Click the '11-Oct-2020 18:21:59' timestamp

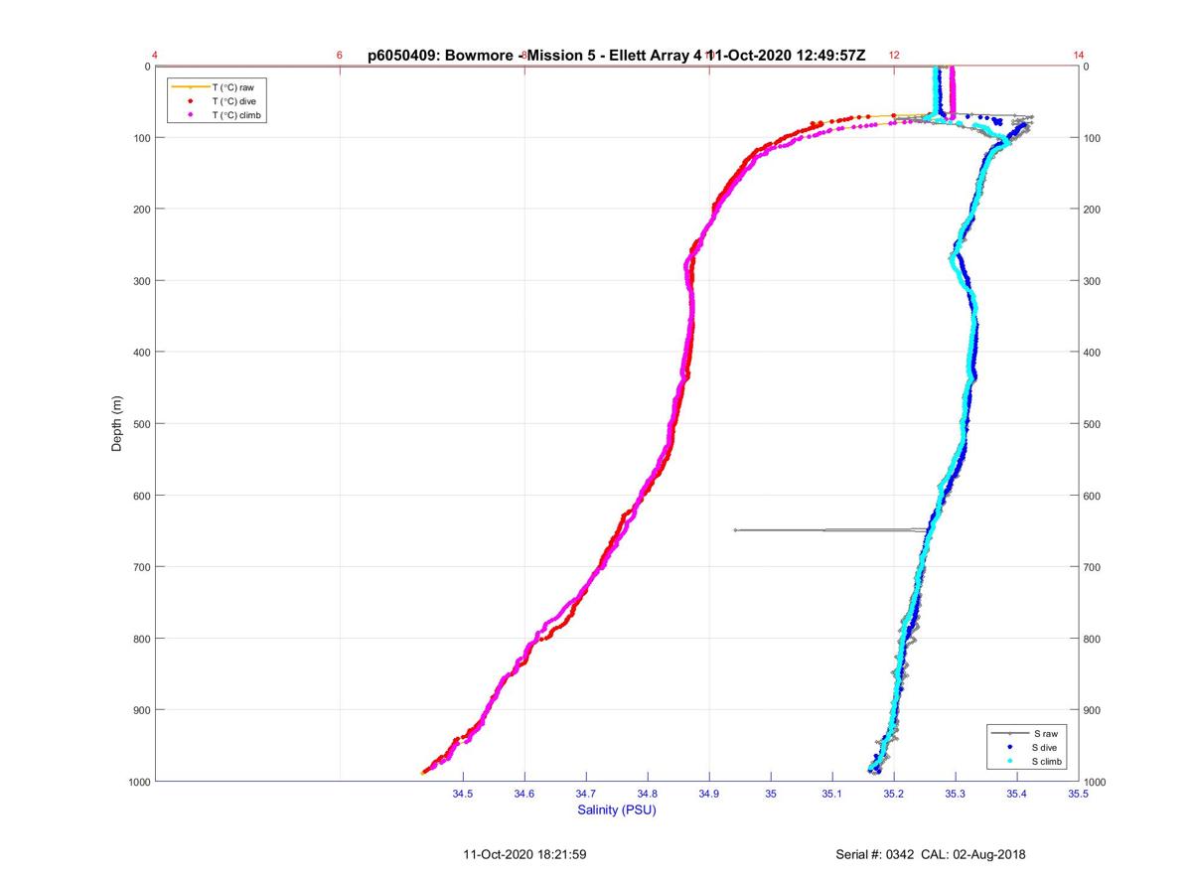tap(524, 854)
